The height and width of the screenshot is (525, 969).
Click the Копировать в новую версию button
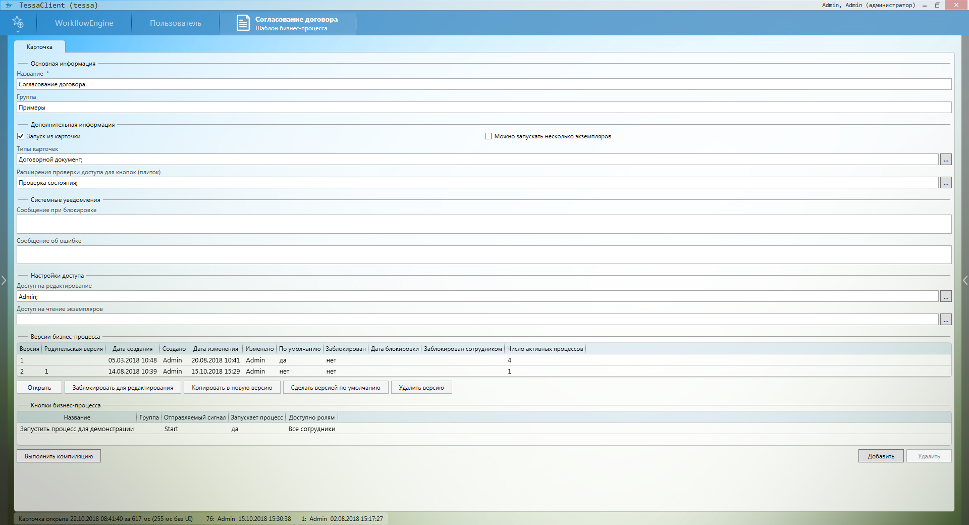tap(232, 388)
